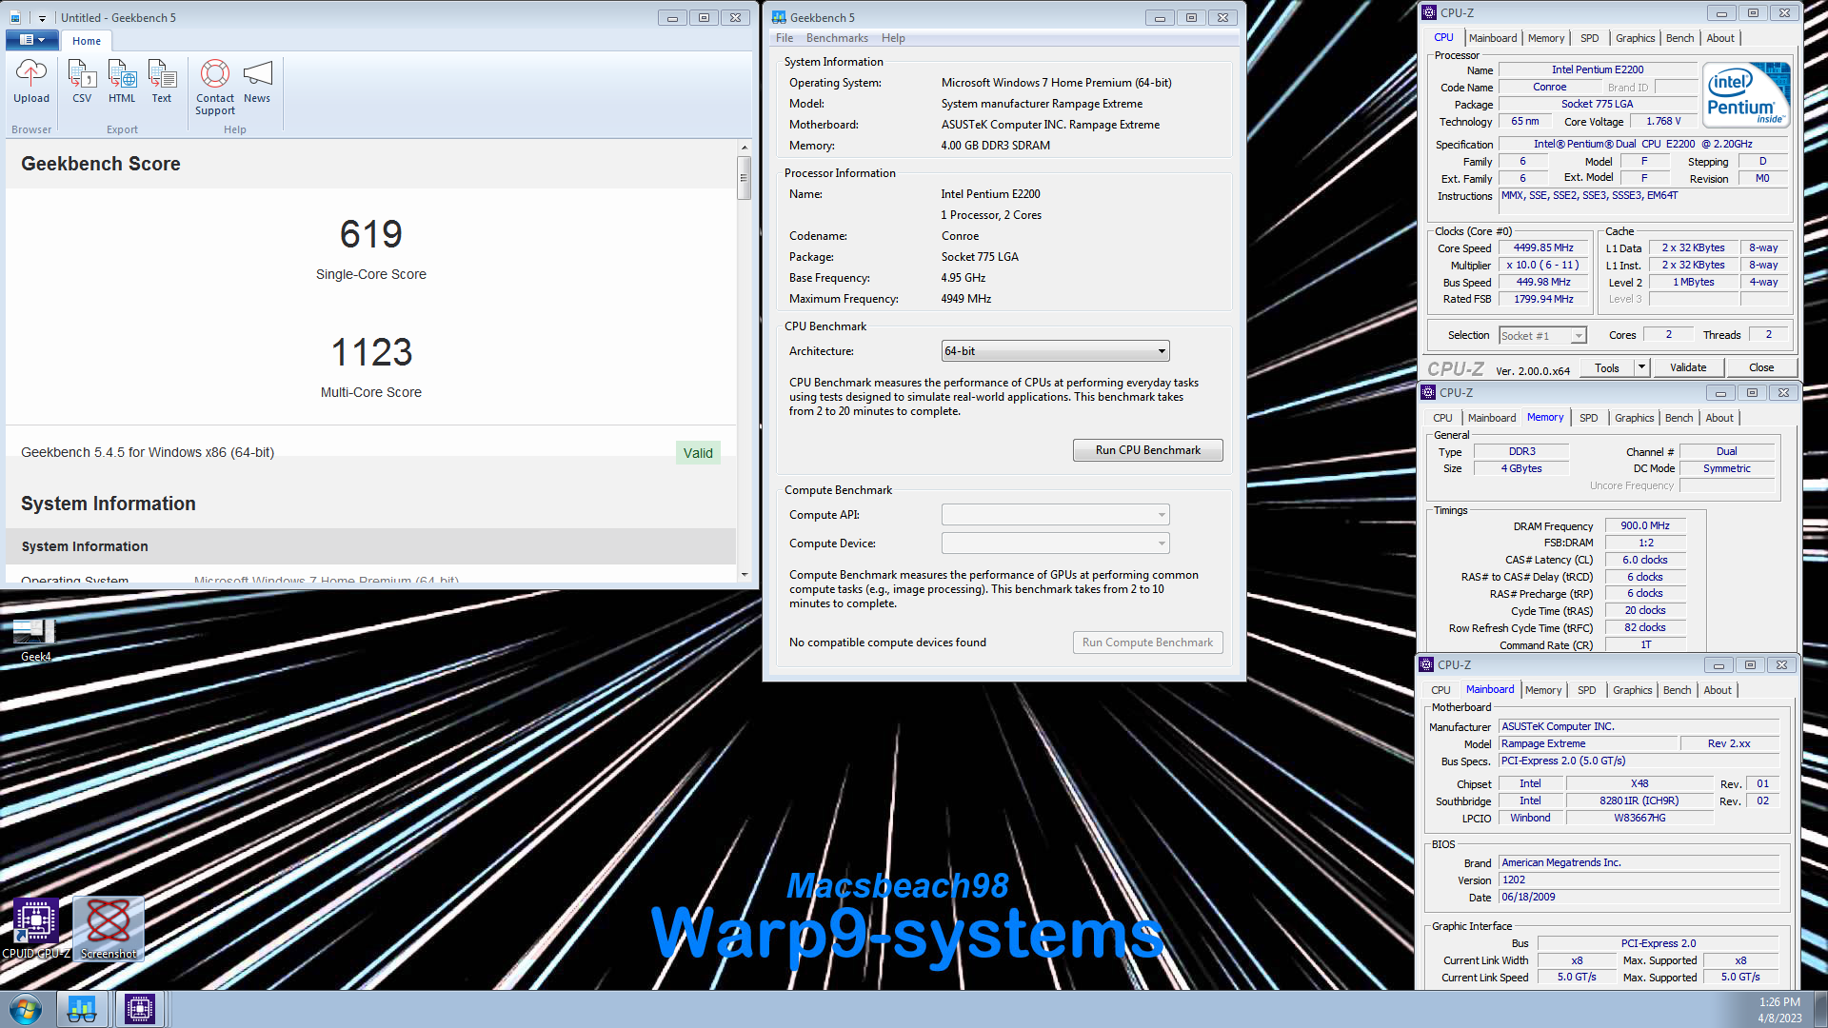This screenshot has width=1828, height=1028.
Task: Open About tab in bottom CPU-Z window
Action: click(1717, 690)
